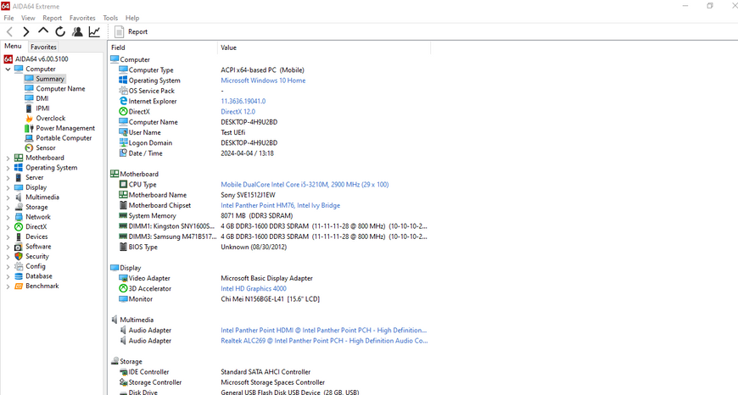Click the Security shield icon
The image size is (738, 395).
click(x=19, y=256)
